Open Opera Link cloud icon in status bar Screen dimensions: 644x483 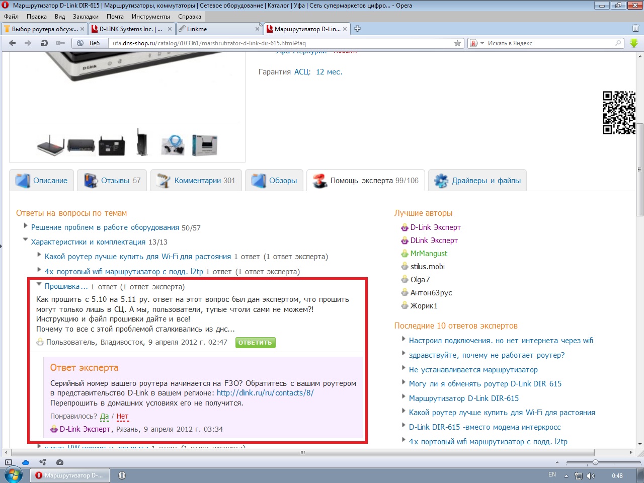pyautogui.click(x=26, y=462)
